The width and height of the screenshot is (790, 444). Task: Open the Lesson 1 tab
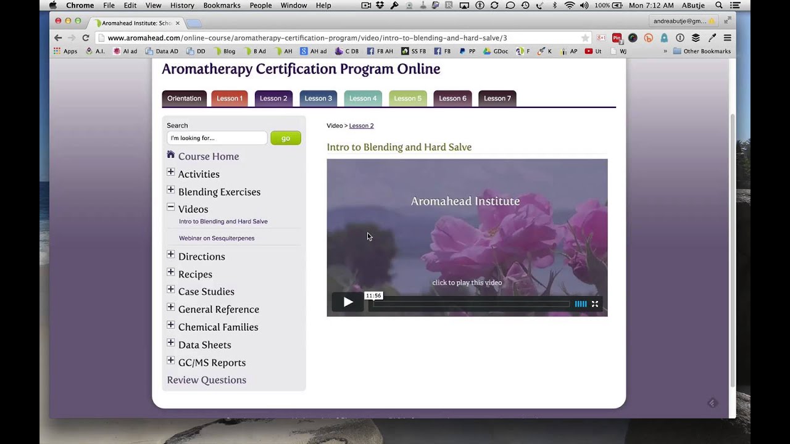[230, 99]
